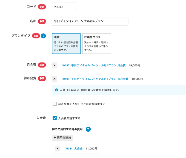186x158 pixels.
Task: Focus the コード input field P0049
Action: 64,7
